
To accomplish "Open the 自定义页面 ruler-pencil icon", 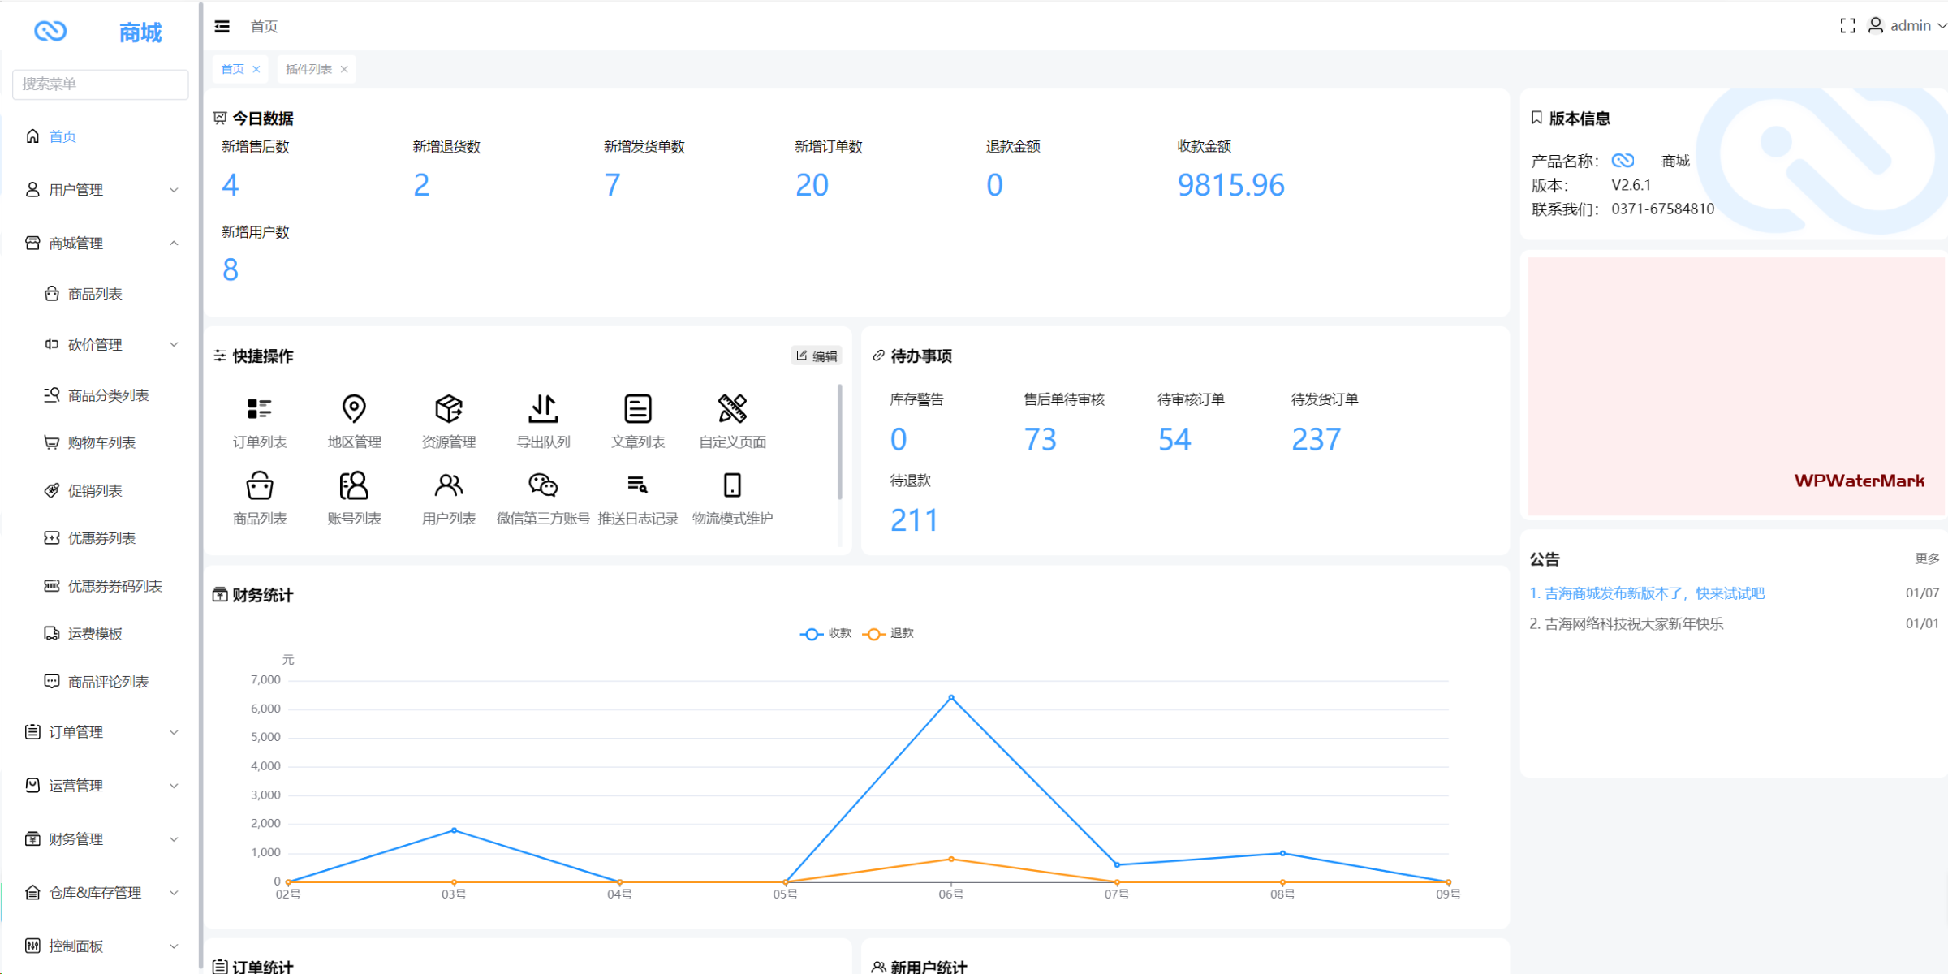I will point(732,409).
